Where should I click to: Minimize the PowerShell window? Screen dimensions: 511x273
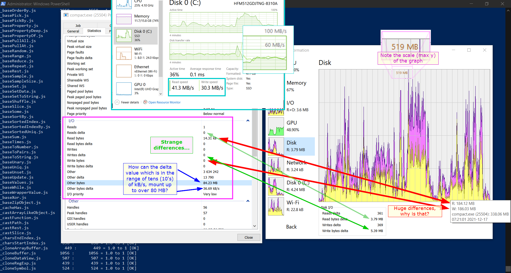(x=471, y=4)
